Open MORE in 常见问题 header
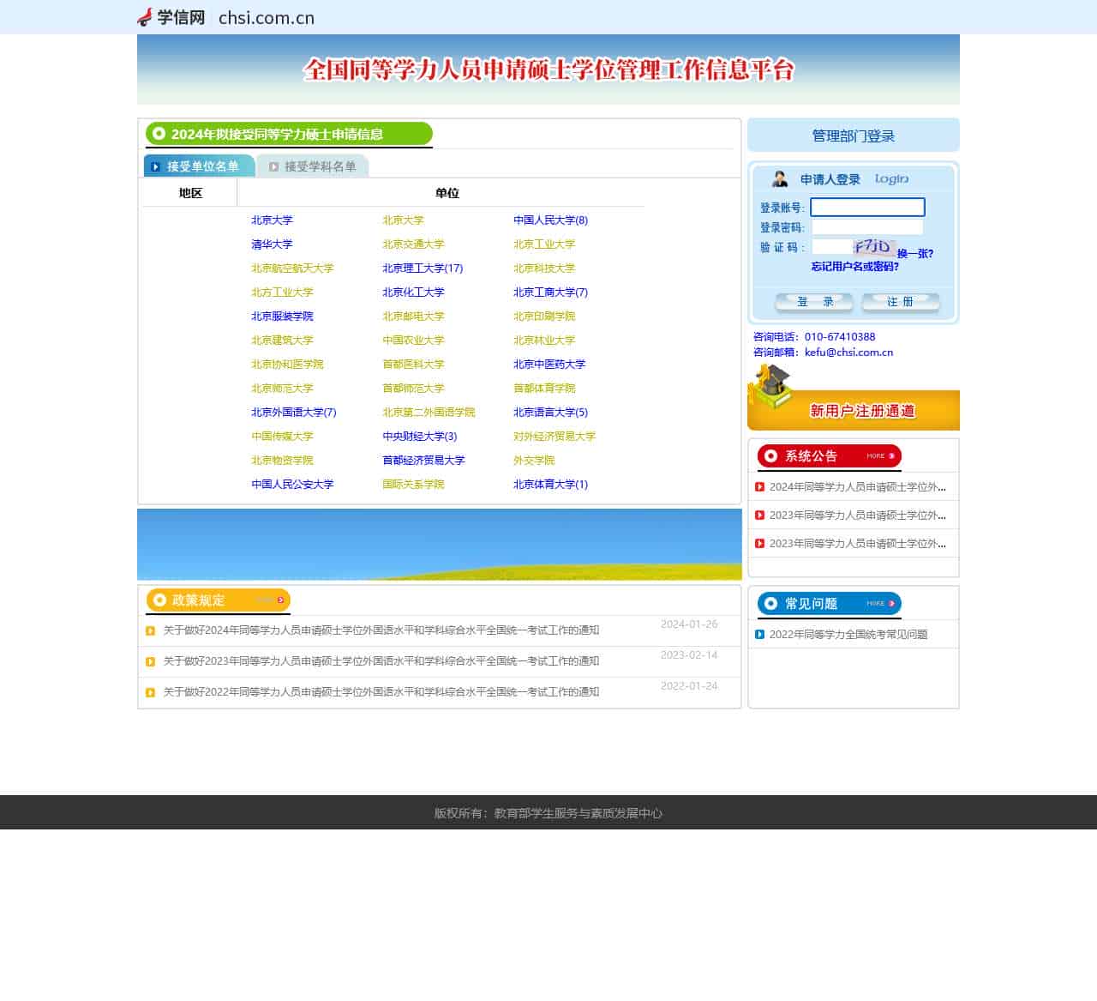The width and height of the screenshot is (1097, 1001). [880, 604]
